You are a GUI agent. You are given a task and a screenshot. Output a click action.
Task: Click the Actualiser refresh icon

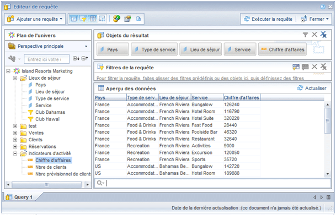pyautogui.click(x=300, y=88)
